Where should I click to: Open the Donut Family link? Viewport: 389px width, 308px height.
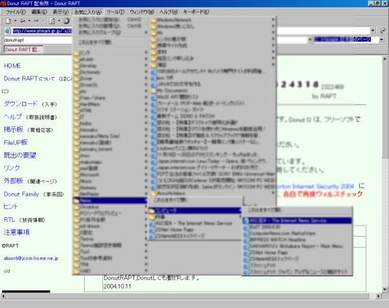[x=22, y=194]
